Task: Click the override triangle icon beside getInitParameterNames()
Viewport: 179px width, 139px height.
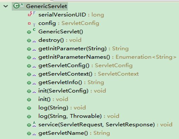Action: click(34, 58)
